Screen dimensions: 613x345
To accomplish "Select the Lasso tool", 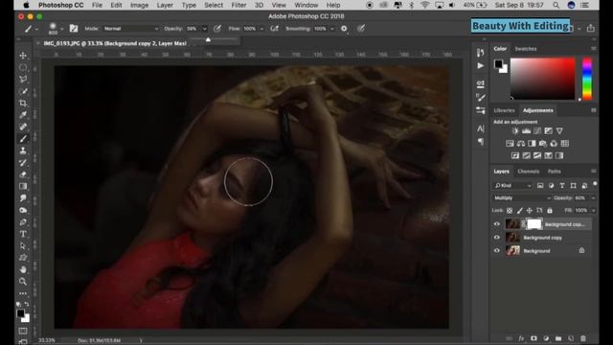I will click(x=23, y=79).
